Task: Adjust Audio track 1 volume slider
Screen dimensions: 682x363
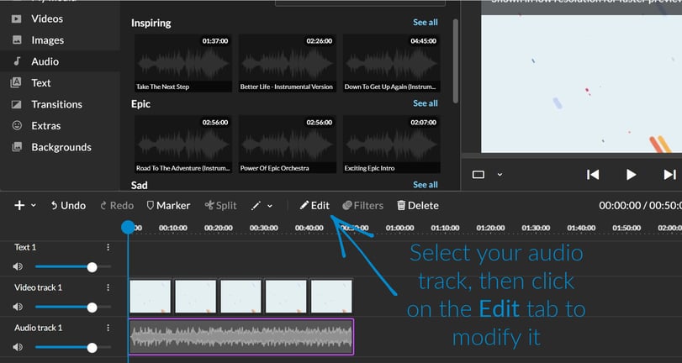Action: tap(73, 347)
